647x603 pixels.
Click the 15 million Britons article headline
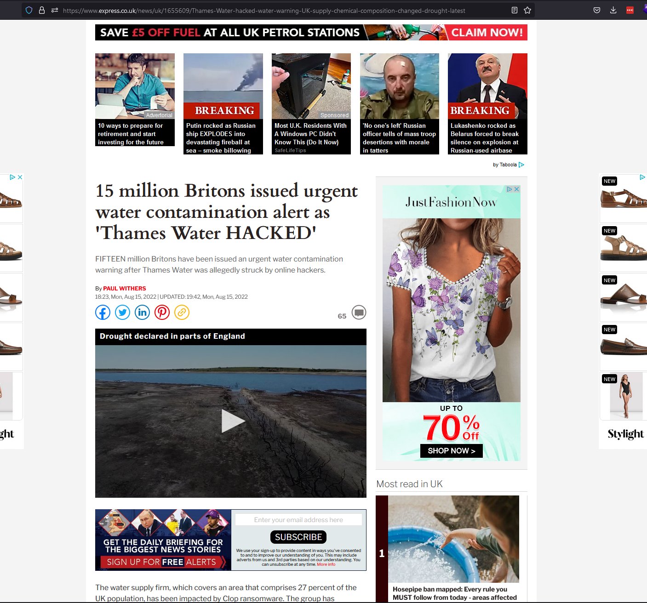point(227,212)
